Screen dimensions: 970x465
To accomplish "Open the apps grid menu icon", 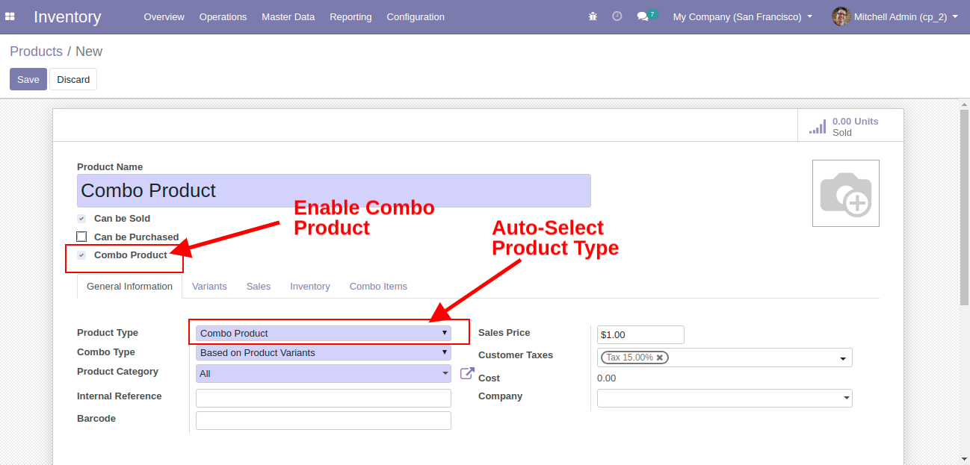I will pos(10,16).
